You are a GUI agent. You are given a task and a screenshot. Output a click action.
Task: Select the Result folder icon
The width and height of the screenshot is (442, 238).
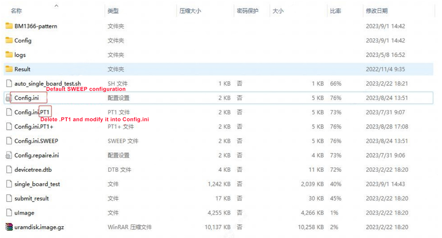coord(9,69)
